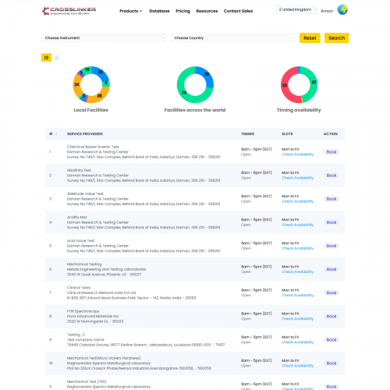The width and height of the screenshot is (390, 390).
Task: Open the Pricing page
Action: 183,11
